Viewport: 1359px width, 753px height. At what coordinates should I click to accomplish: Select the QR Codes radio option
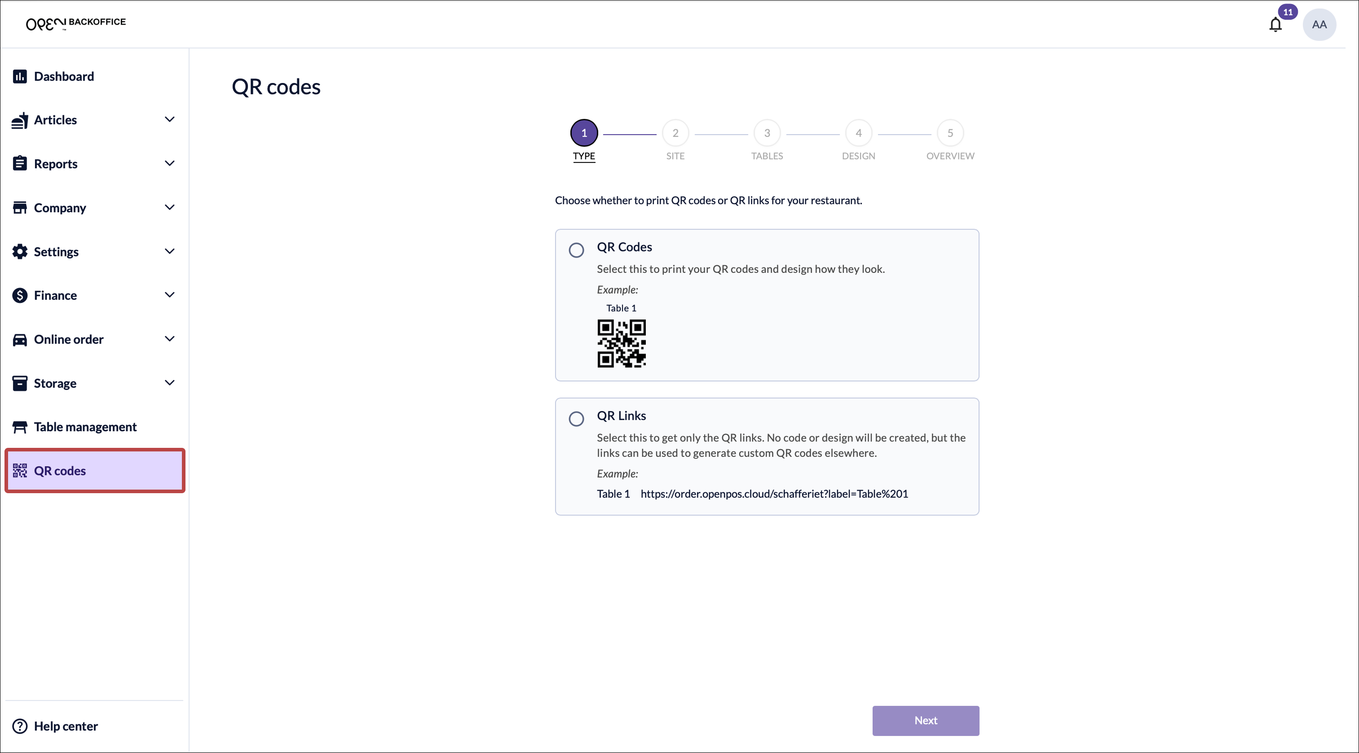point(576,250)
